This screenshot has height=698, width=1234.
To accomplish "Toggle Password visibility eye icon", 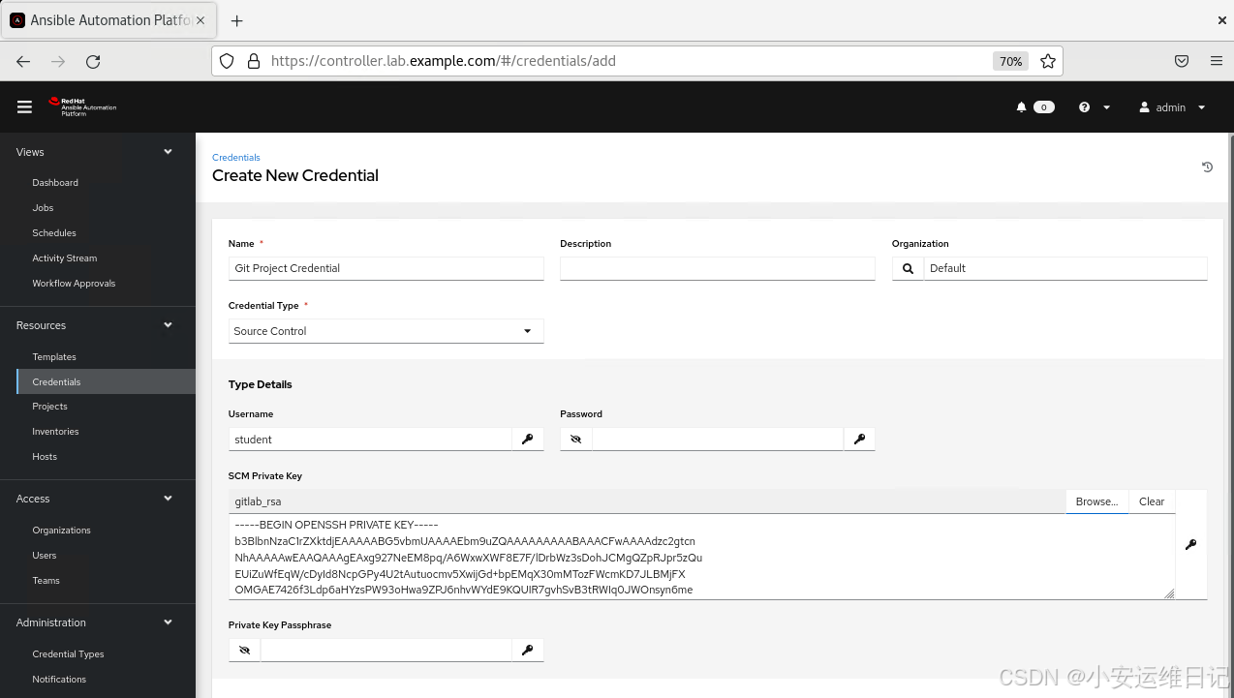I will click(x=575, y=440).
